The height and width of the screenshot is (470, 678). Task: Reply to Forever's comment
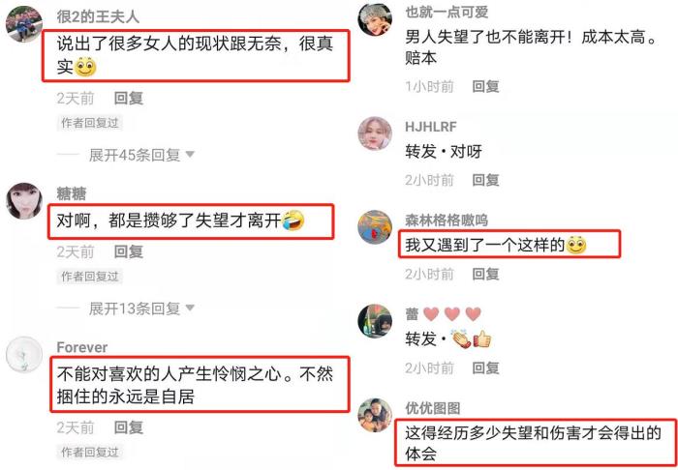[129, 427]
